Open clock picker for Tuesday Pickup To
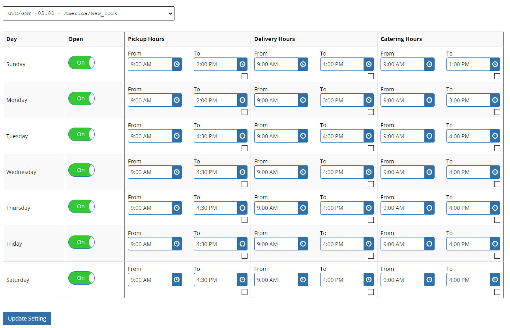The height and width of the screenshot is (328, 510). pos(242,136)
